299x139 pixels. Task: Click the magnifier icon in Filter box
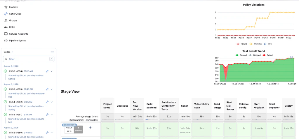click(6, 59)
